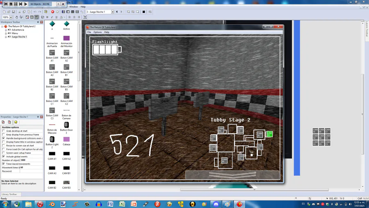Click the Save icon in toolbar
Screen dimensions: 369x208
coord(14,12)
